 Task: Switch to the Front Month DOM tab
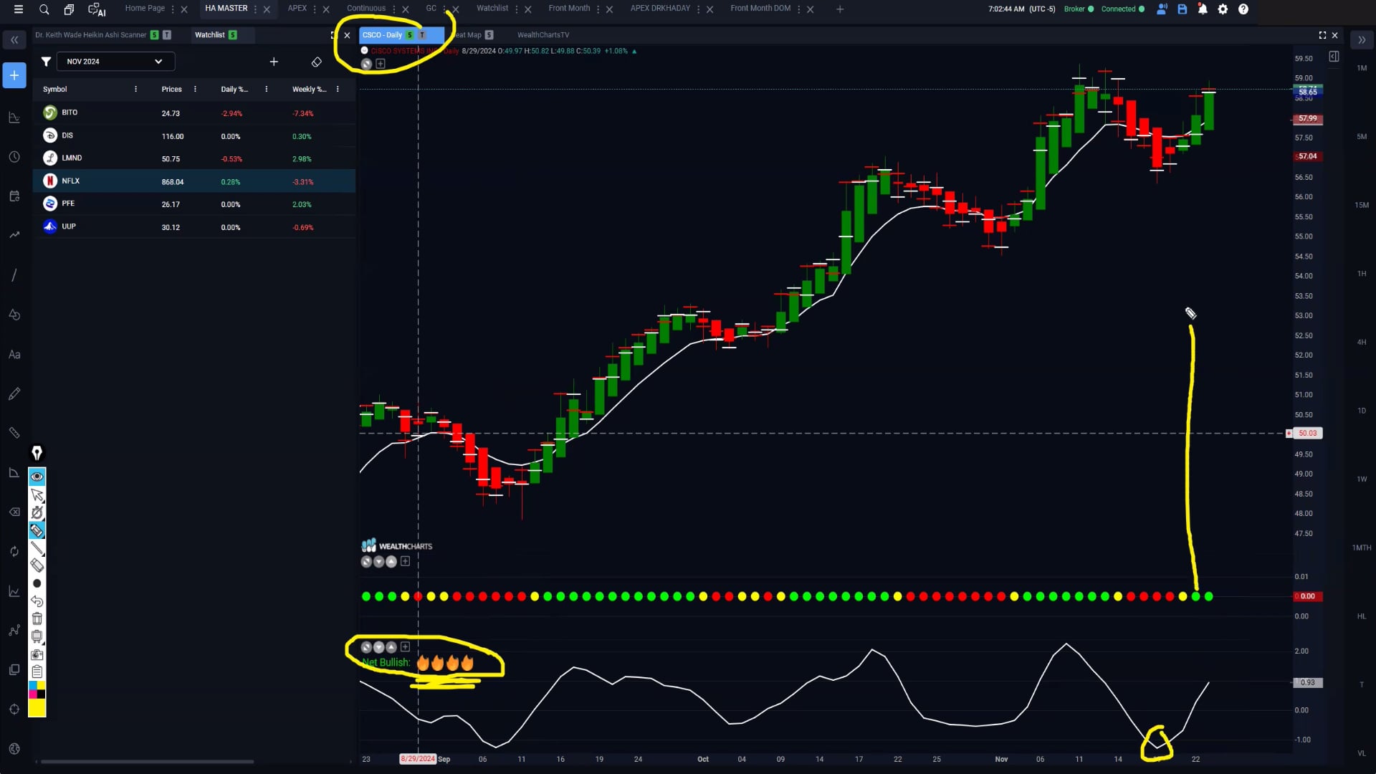[x=760, y=9]
